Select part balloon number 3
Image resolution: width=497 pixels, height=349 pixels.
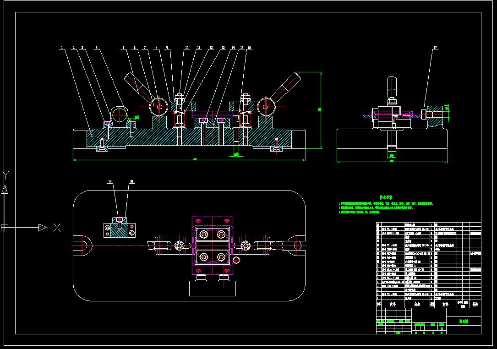click(x=82, y=48)
